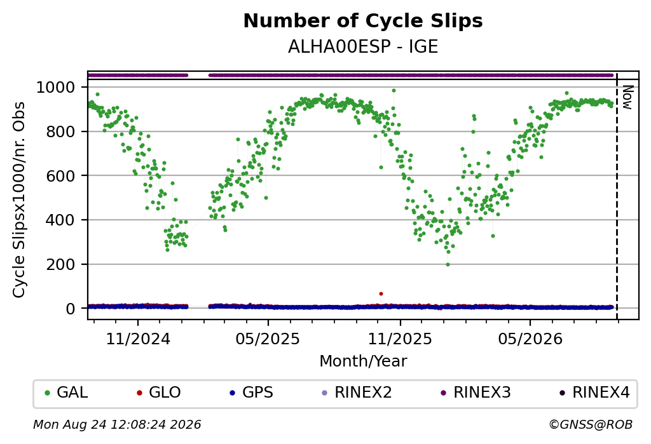Click the rotated Now label

tap(628, 98)
